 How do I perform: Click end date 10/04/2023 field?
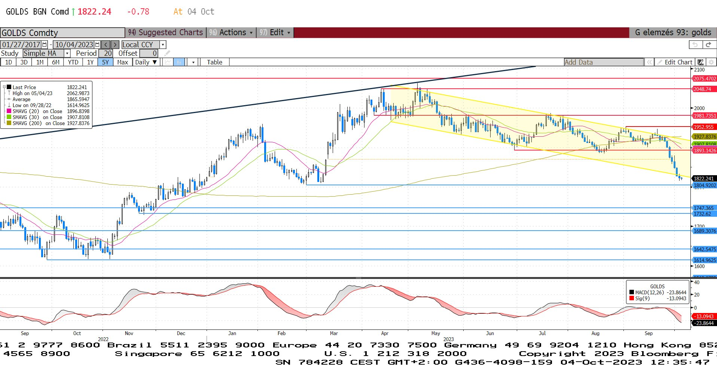pos(74,45)
